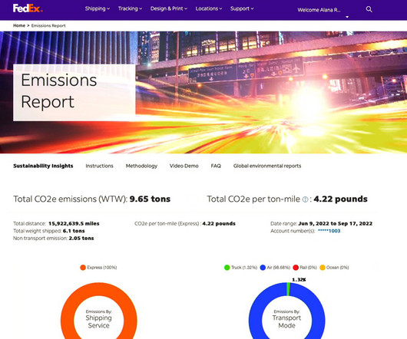Click the Emissions Report hero title

click(59, 91)
